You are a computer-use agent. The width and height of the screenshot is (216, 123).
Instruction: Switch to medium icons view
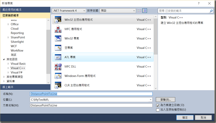[145, 11]
